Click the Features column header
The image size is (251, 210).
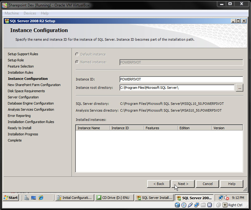point(161,128)
